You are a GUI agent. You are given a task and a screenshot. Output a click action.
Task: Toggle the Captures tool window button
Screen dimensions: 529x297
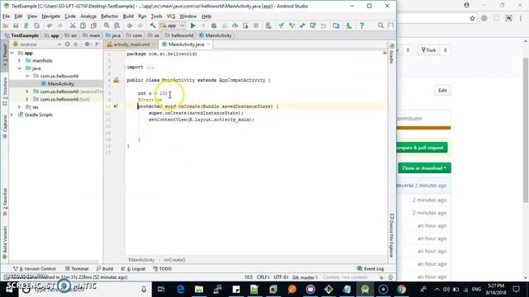[5, 126]
